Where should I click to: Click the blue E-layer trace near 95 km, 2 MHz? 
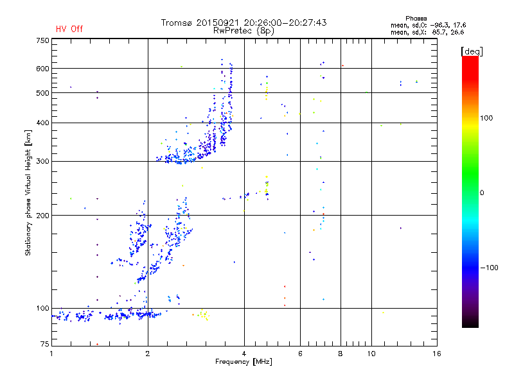(x=148, y=314)
